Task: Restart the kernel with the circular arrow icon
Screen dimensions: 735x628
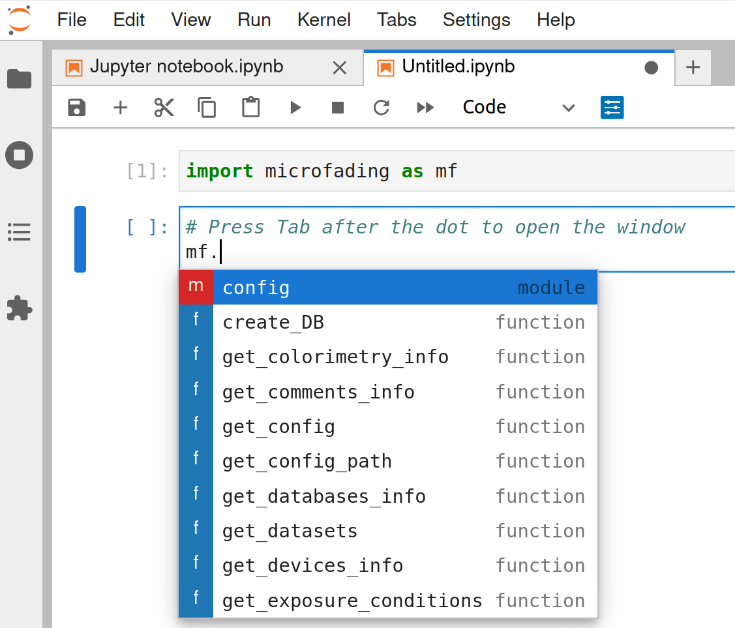Action: point(382,108)
